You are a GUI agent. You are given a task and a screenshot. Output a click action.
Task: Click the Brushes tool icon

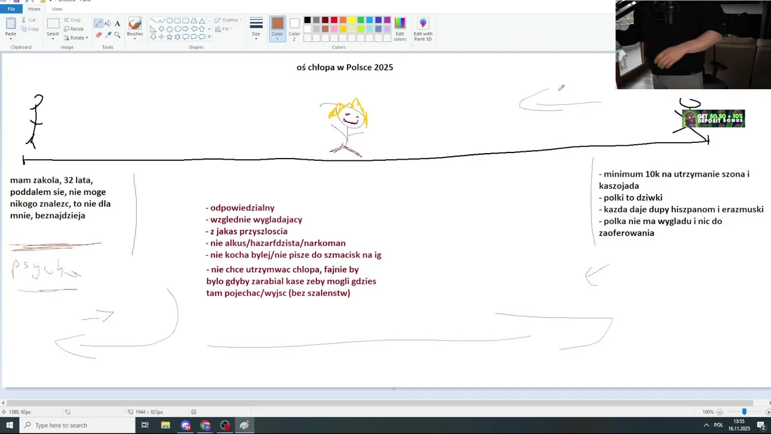[135, 24]
